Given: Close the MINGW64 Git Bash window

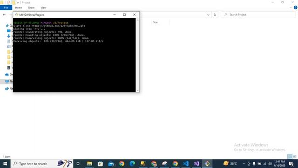Looking at the screenshot, I should [135, 14].
